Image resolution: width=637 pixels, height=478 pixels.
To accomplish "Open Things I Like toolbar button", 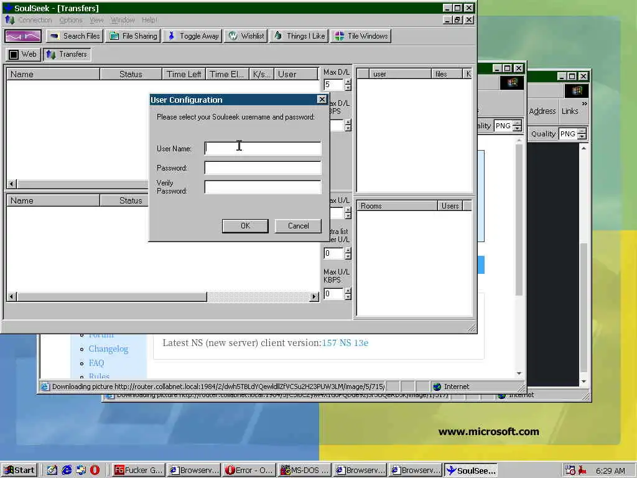I will click(299, 36).
